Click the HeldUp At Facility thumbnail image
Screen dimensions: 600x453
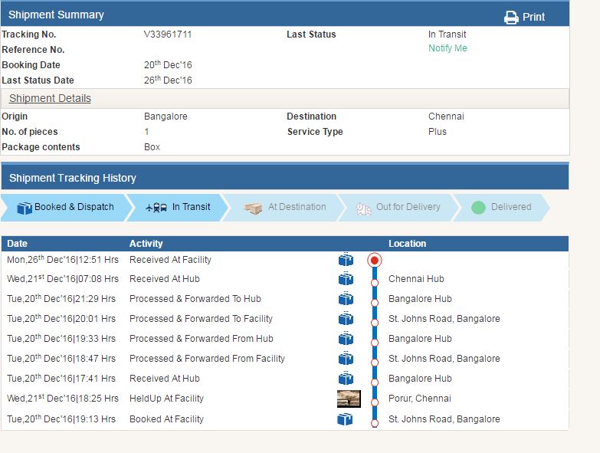point(349,399)
